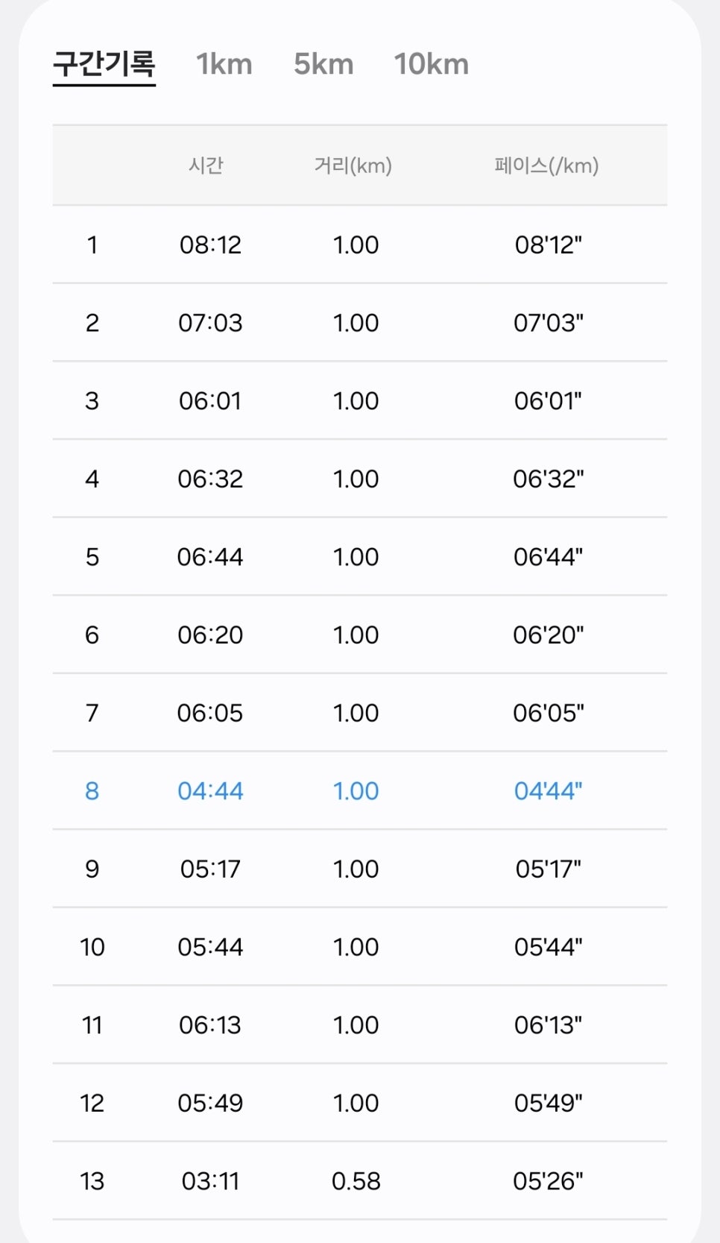Switch to the 10km tab
This screenshot has width=720, height=1243.
coord(432,65)
